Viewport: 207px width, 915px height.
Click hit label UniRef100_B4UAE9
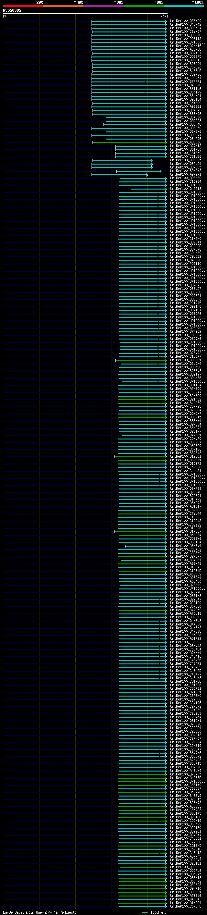[186, 403]
